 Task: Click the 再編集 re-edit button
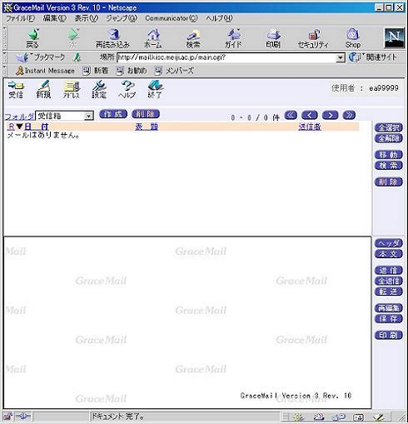(x=389, y=308)
